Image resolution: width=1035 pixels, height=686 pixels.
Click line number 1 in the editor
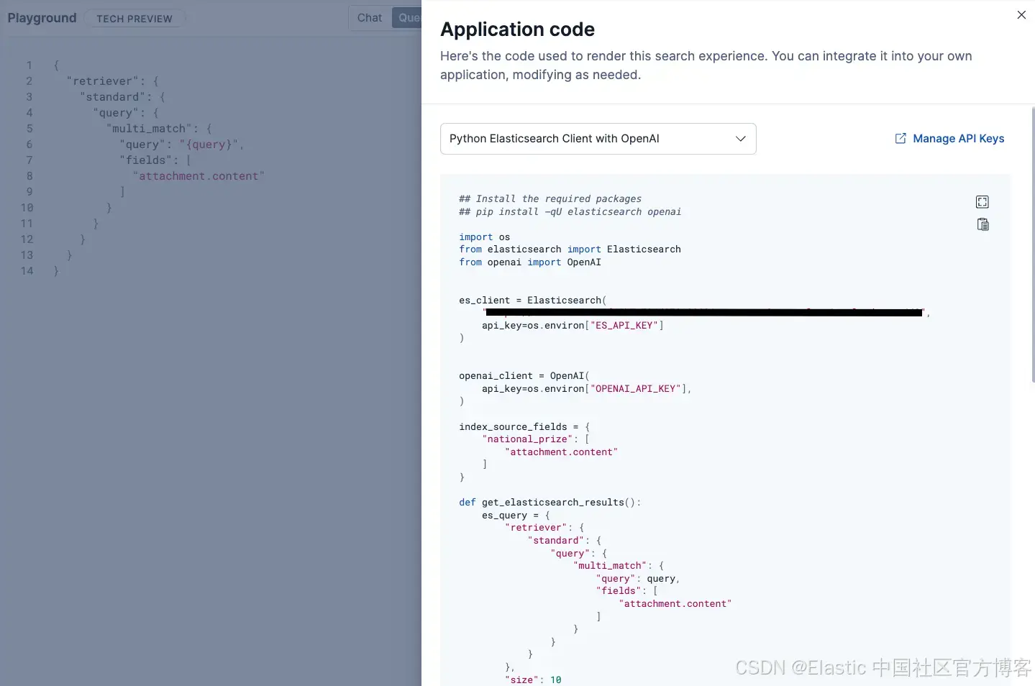(x=29, y=65)
